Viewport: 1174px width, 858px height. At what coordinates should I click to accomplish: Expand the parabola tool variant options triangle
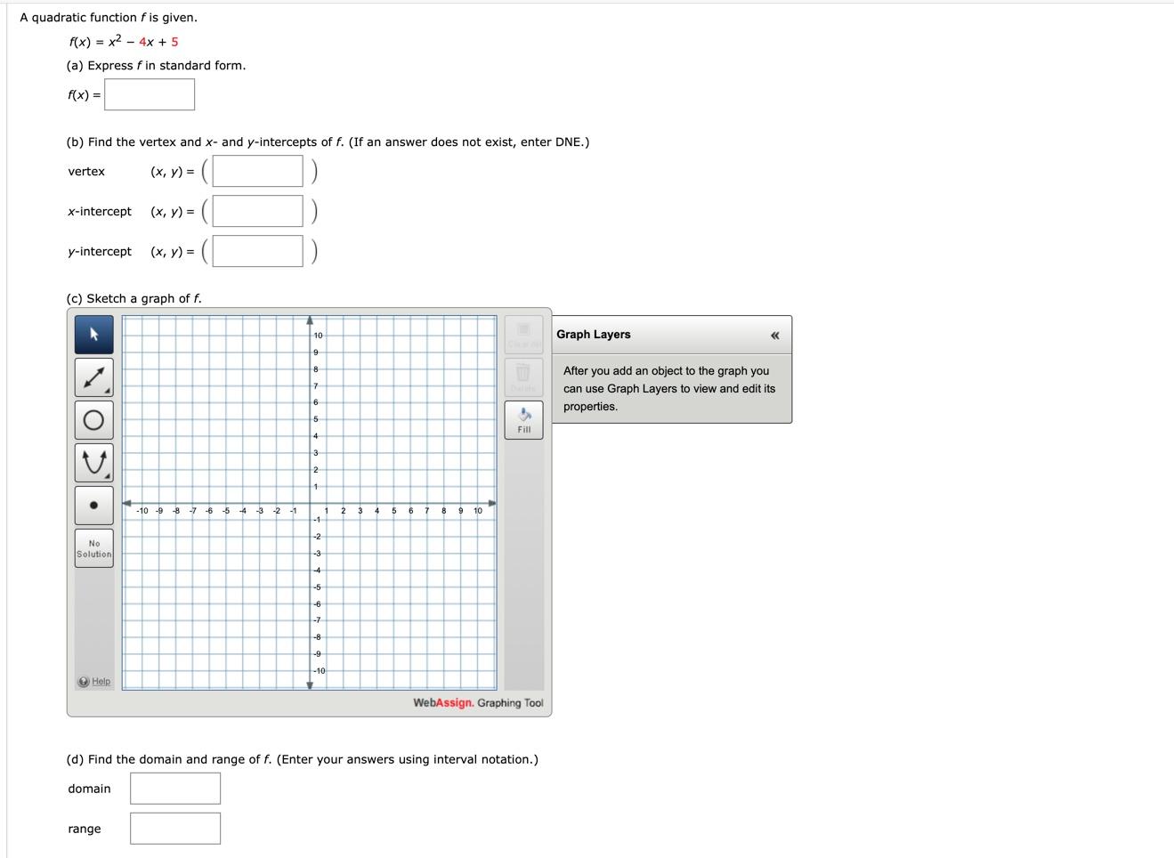[x=106, y=475]
